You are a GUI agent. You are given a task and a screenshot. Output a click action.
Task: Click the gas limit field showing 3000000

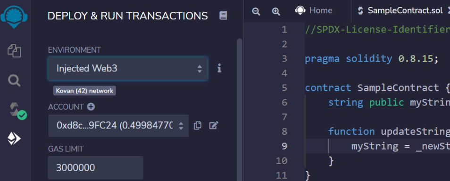click(96, 167)
